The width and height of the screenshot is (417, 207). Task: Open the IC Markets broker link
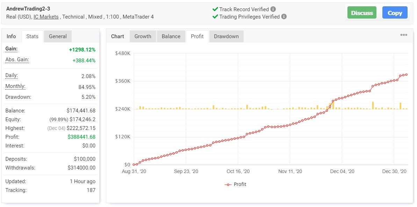46,17
